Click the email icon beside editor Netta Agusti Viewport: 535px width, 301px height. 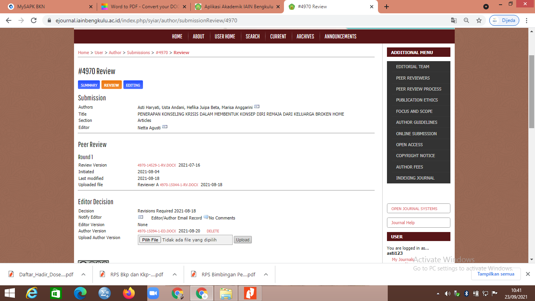click(x=164, y=127)
